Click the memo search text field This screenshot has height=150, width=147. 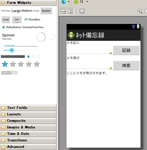90,66
